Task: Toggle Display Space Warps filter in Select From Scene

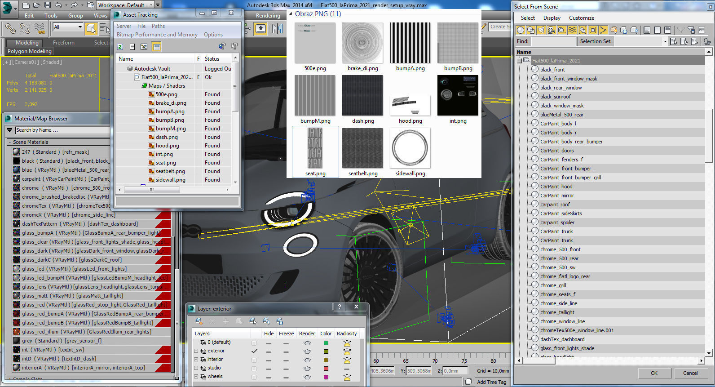Action: 572,30
